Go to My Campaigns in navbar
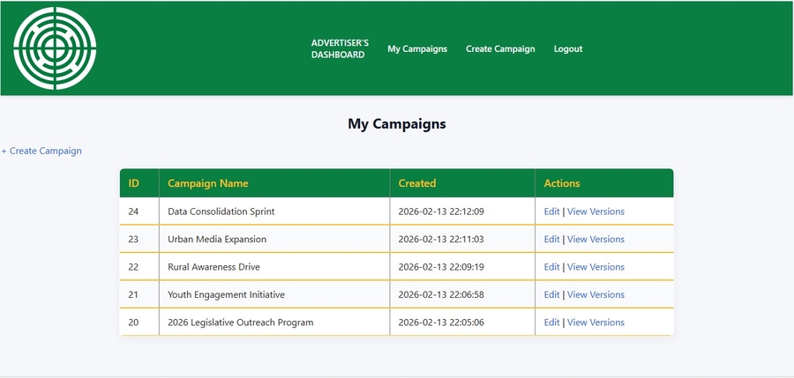Image resolution: width=794 pixels, height=378 pixels. (417, 49)
